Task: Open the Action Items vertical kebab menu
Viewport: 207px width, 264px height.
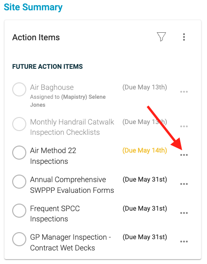Action: tap(184, 37)
